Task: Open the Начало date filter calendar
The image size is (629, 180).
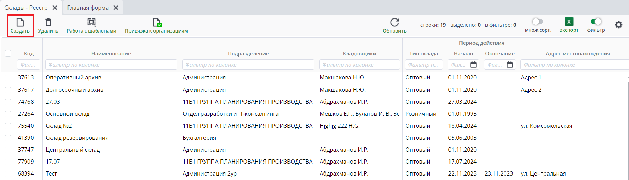Action: 473,65
